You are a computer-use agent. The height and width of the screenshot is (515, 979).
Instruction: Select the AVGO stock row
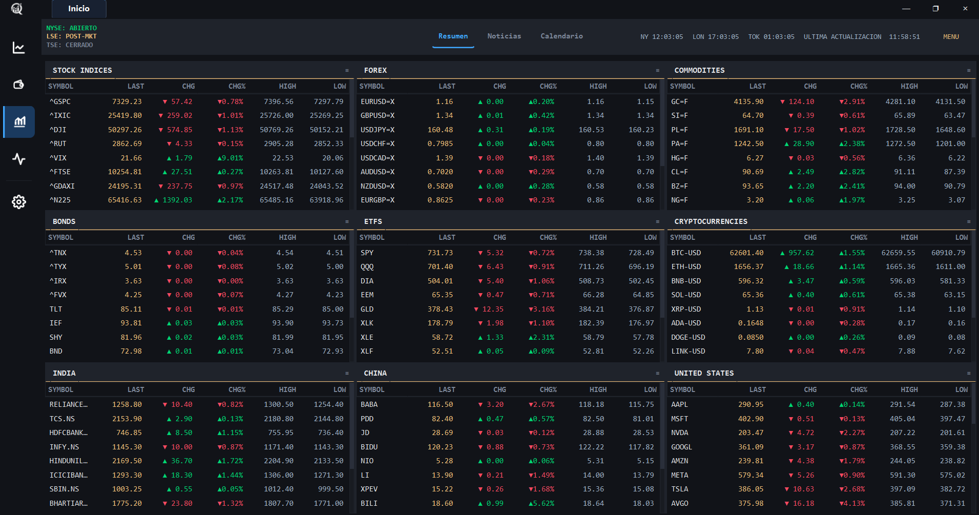(819, 503)
